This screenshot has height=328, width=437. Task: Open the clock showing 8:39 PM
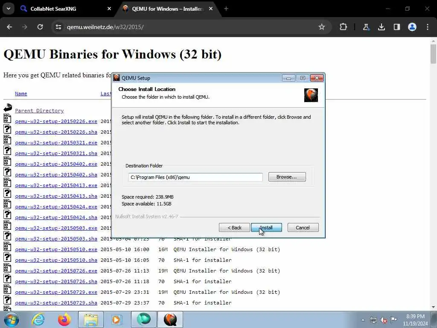[415, 320]
